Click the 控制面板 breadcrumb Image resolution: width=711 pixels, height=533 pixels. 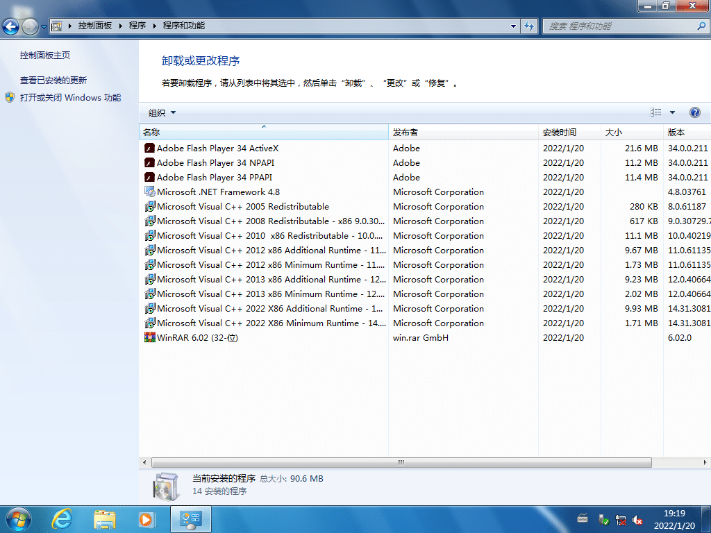point(94,26)
